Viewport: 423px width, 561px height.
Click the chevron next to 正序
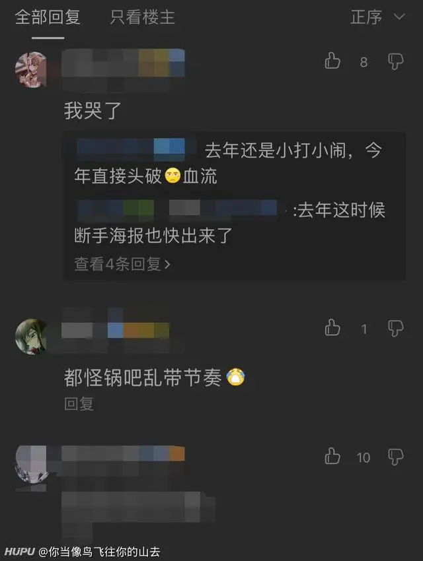(x=399, y=16)
